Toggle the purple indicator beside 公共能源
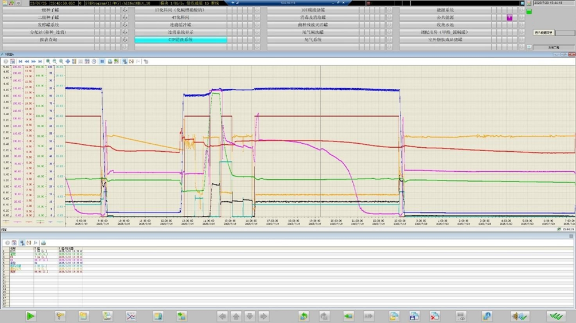The width and height of the screenshot is (576, 323). click(509, 18)
